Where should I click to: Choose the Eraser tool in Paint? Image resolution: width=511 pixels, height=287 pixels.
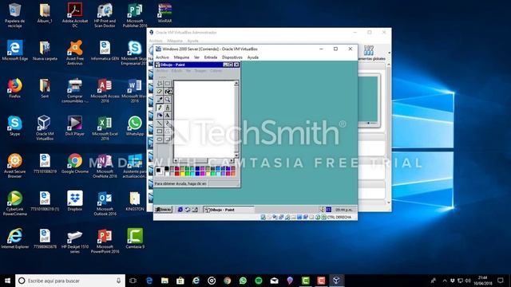[160, 92]
